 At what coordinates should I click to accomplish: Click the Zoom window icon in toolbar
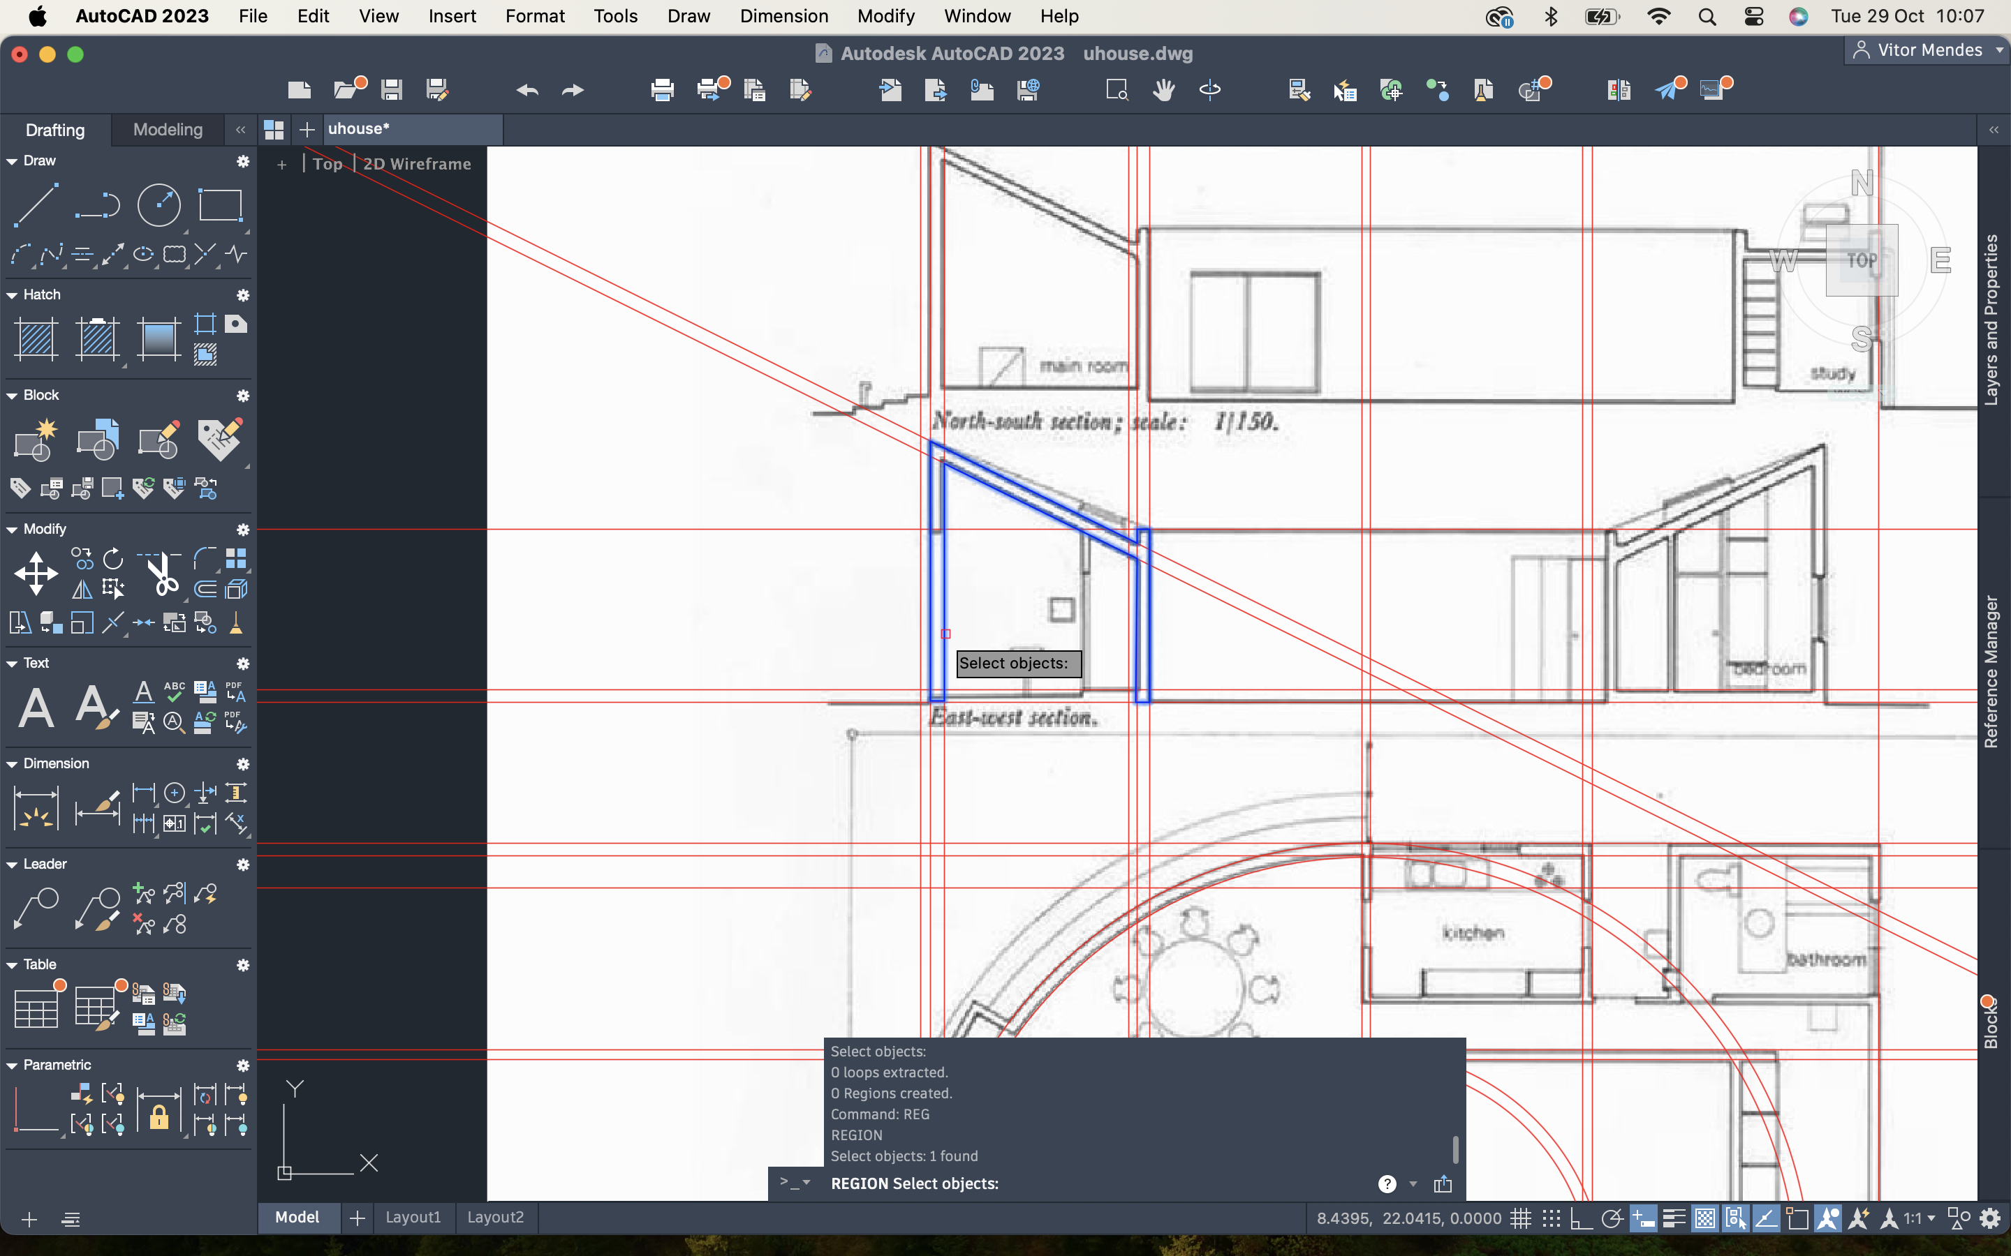pos(1117,90)
